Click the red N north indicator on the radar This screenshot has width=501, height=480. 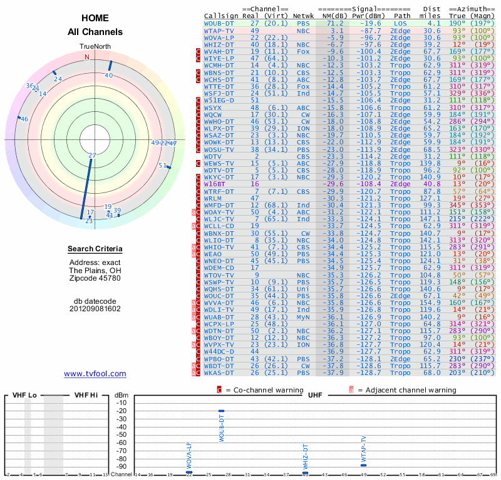click(87, 56)
